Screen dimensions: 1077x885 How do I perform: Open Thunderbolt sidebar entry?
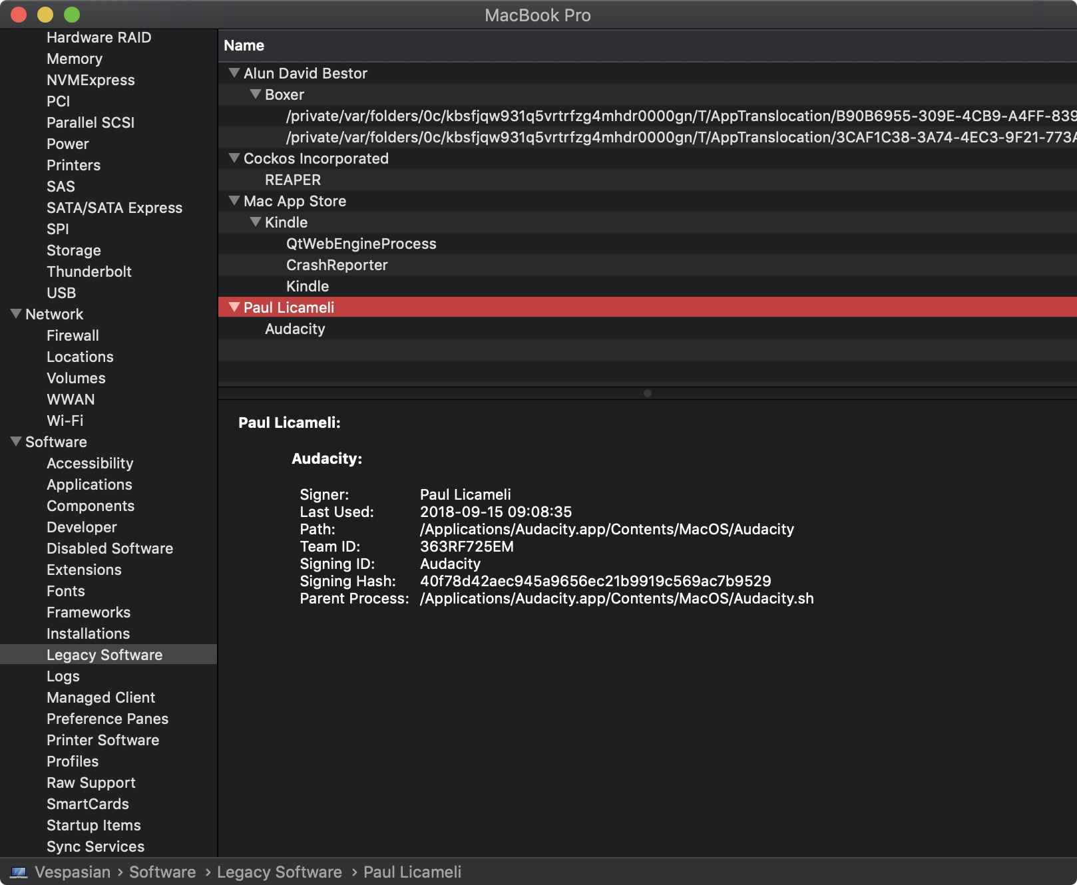(89, 271)
